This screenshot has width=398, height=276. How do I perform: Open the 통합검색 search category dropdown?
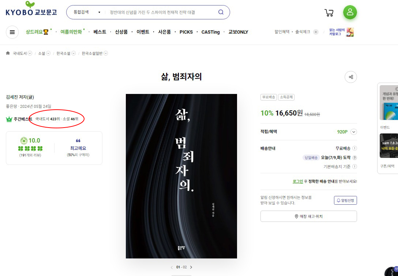87,12
